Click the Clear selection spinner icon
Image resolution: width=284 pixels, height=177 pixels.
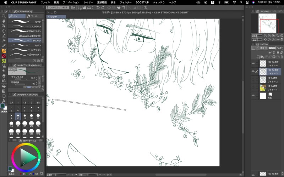(109, 7)
